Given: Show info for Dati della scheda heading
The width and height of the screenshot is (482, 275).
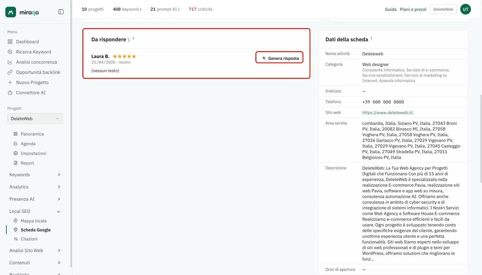Looking at the screenshot, I should click(x=371, y=38).
